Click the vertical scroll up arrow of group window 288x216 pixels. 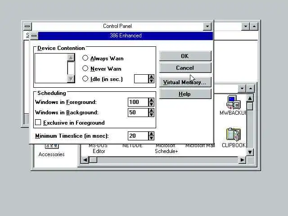(x=250, y=98)
